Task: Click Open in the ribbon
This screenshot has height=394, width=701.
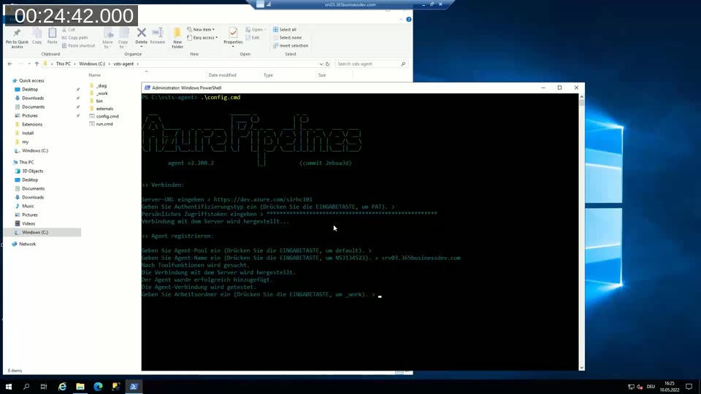Action: click(x=254, y=29)
